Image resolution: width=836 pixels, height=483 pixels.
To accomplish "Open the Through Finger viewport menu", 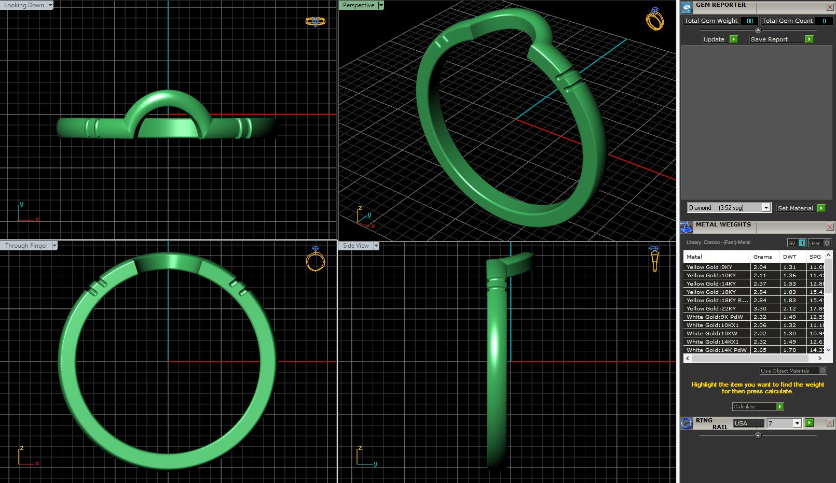I will pyautogui.click(x=54, y=246).
